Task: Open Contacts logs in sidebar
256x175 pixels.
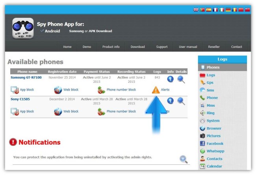Action: pyautogui.click(x=215, y=159)
